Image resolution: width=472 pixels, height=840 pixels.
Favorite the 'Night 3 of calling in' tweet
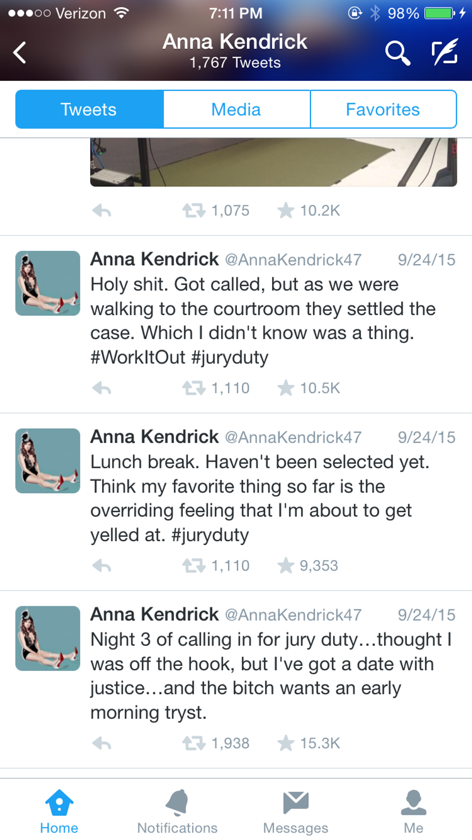286,743
